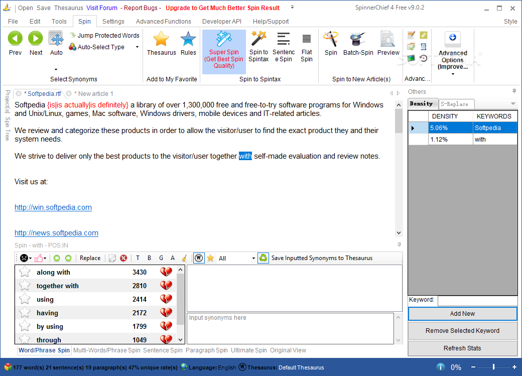Click Jump Protected Words
Viewport: 522px width, 376px height.
104,35
